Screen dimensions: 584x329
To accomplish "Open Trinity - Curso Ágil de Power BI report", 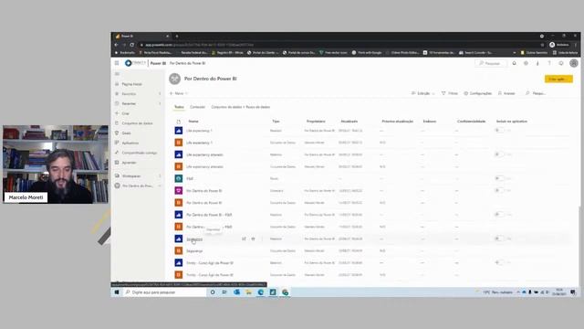I will [210, 263].
